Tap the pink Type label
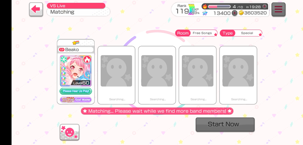 (x=228, y=33)
